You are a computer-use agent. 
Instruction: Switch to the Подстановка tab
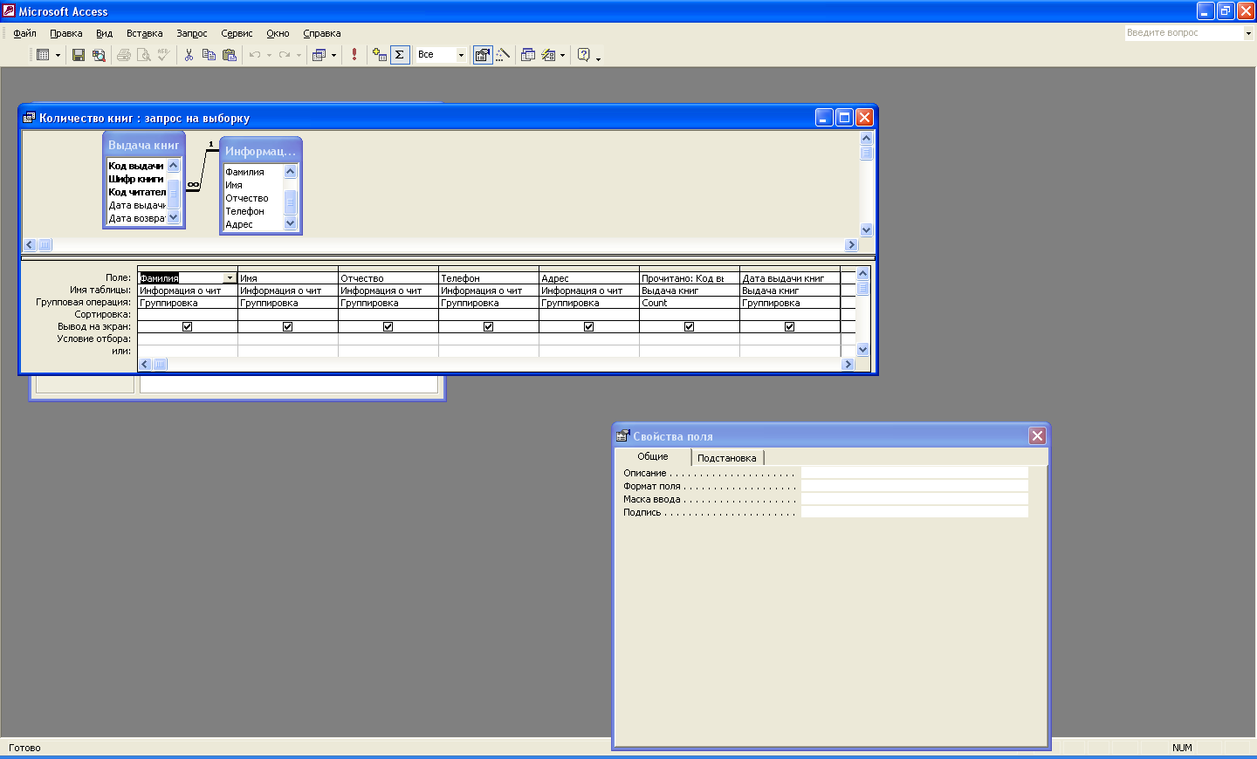tap(726, 458)
